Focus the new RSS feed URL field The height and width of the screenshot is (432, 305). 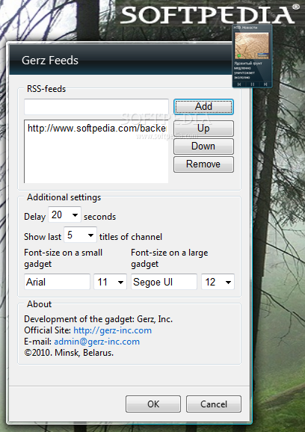coord(96,107)
